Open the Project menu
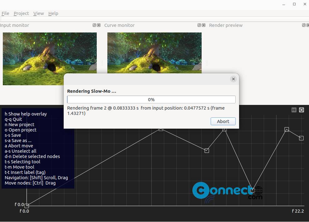The height and width of the screenshot is (222, 309). coord(21,13)
